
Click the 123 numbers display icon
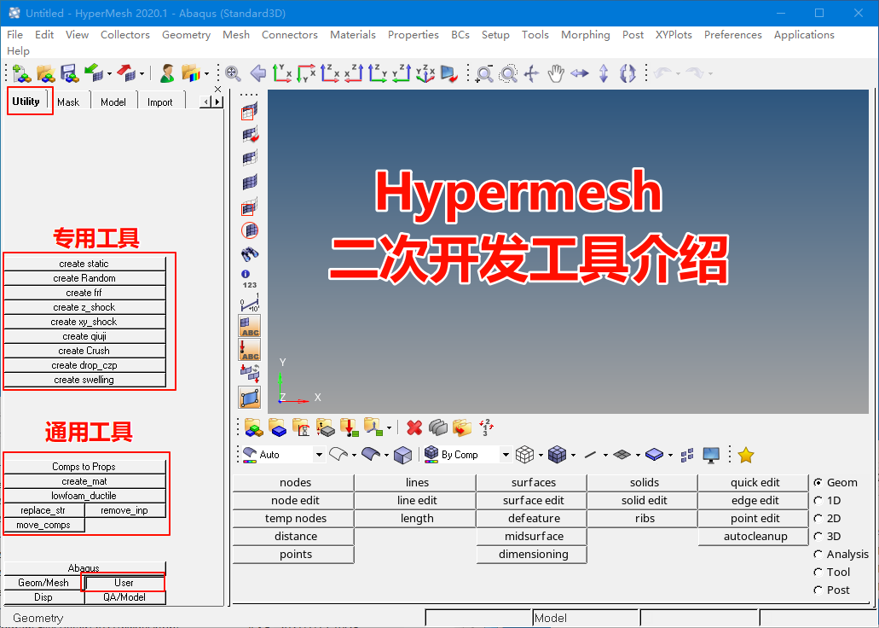pos(250,285)
